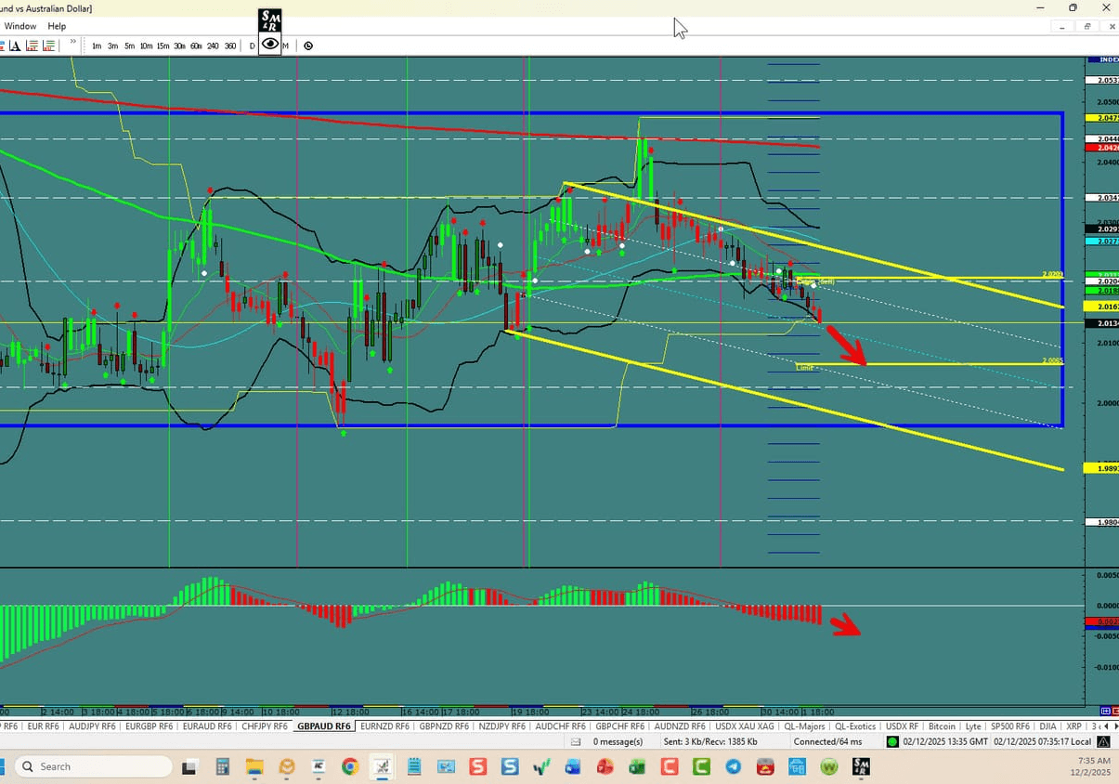Screen dimensions: 1119x784
Task: Switch chart to 240 timeframe
Action: (213, 45)
